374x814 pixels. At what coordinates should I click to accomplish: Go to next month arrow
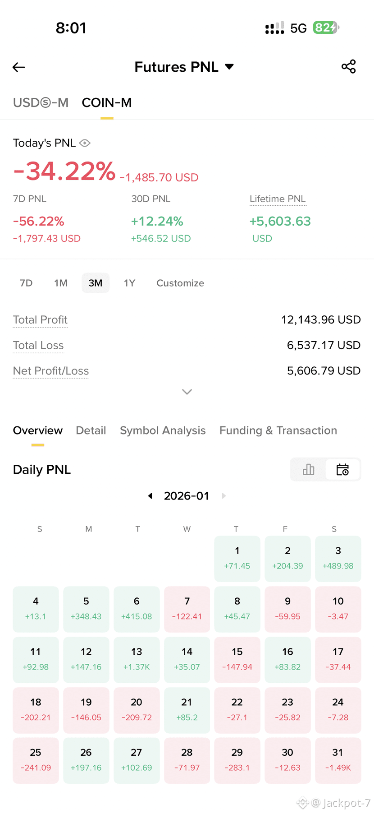[x=224, y=496]
